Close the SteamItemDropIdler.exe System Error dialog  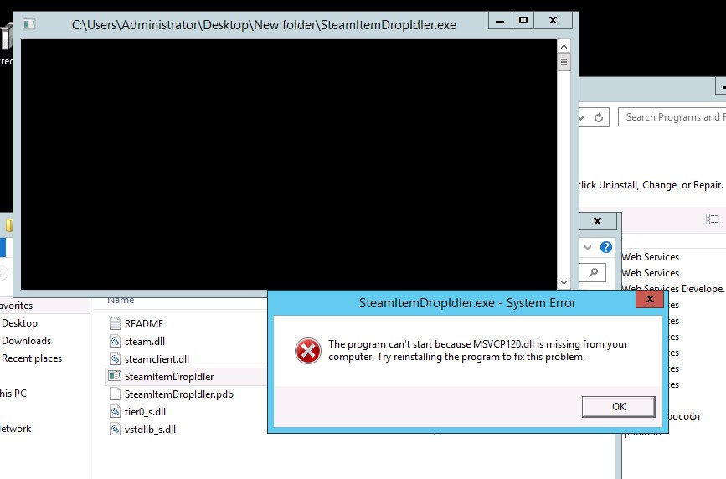coord(650,299)
